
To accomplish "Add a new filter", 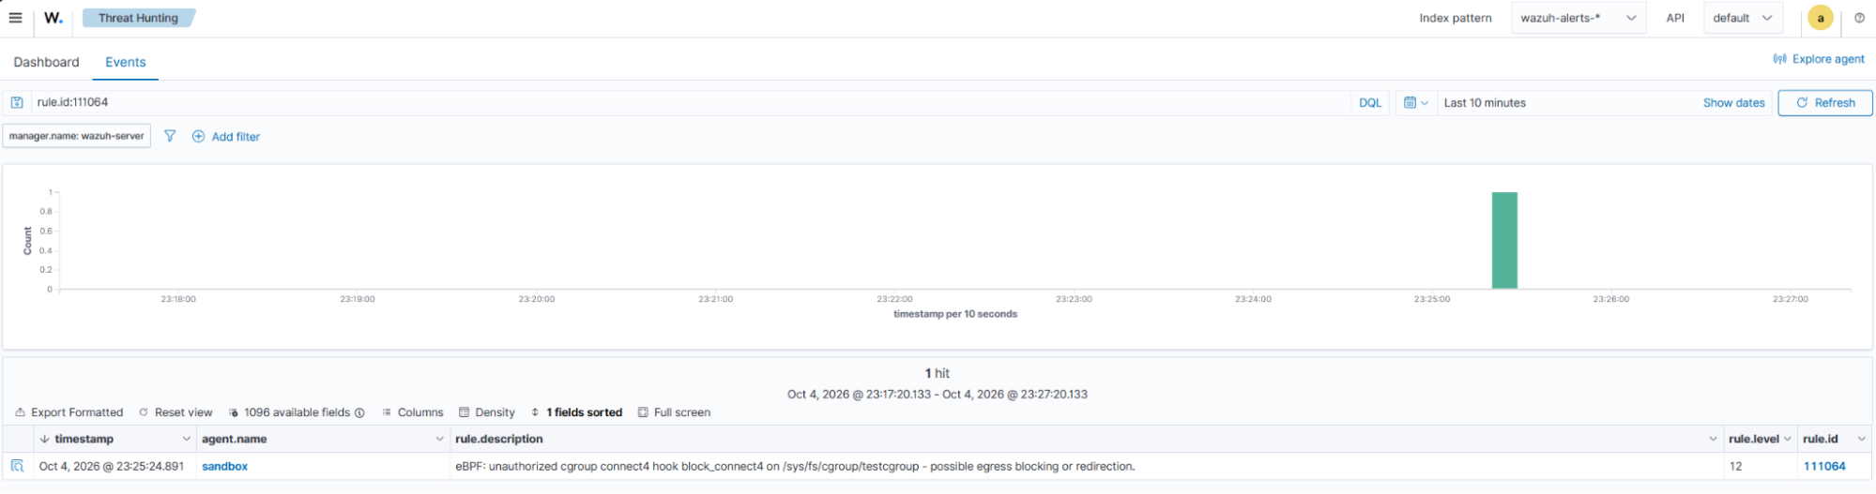I will [226, 137].
